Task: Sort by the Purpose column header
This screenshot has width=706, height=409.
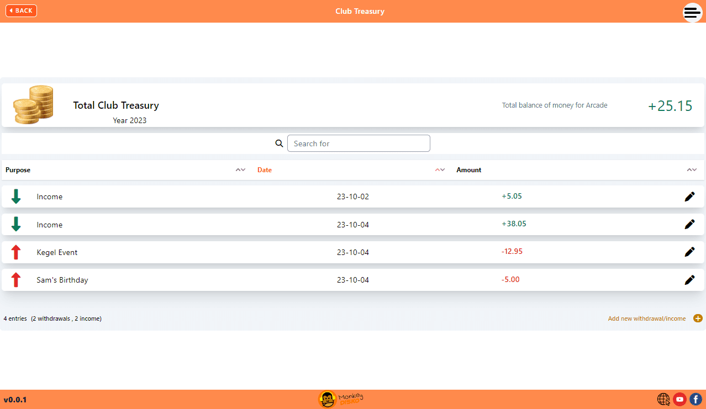Action: 18,170
